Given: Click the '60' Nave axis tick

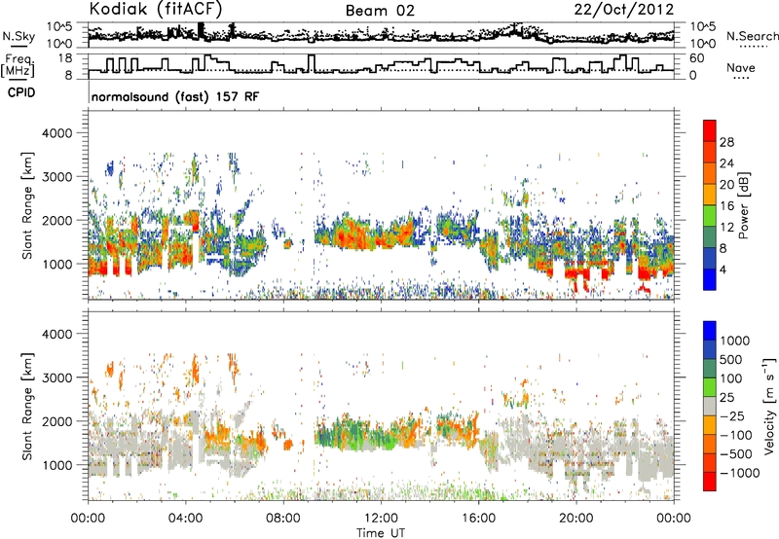Looking at the screenshot, I should (x=697, y=58).
